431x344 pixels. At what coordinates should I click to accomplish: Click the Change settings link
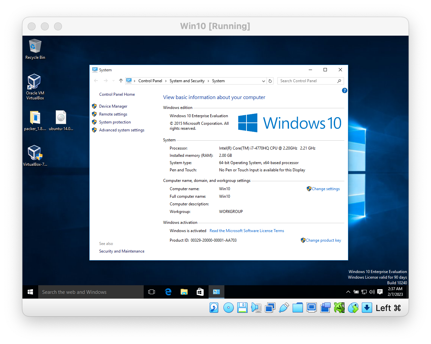326,189
